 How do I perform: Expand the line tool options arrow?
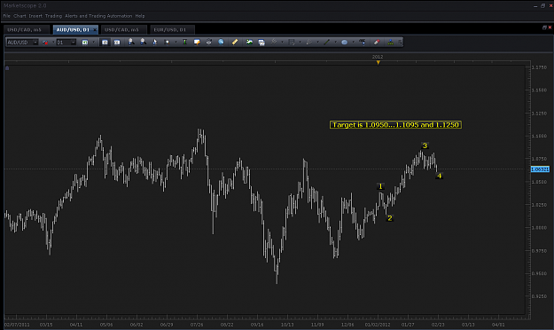[335, 42]
